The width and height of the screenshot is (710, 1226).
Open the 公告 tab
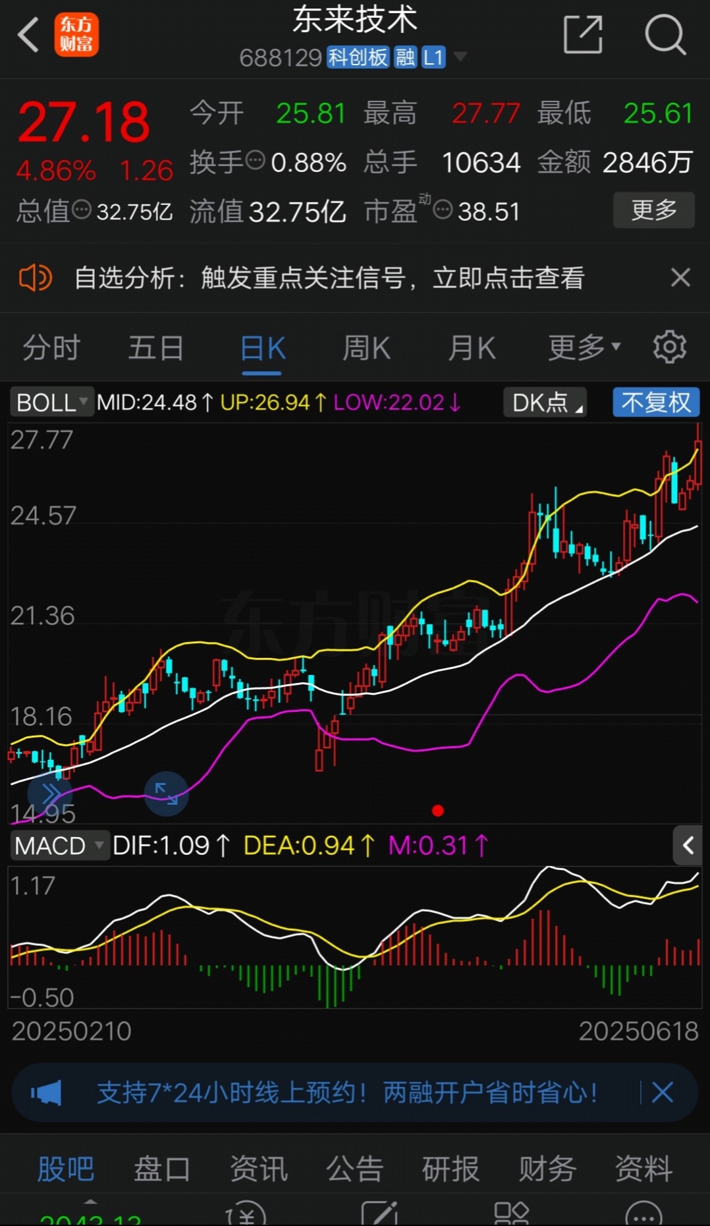(x=355, y=1169)
